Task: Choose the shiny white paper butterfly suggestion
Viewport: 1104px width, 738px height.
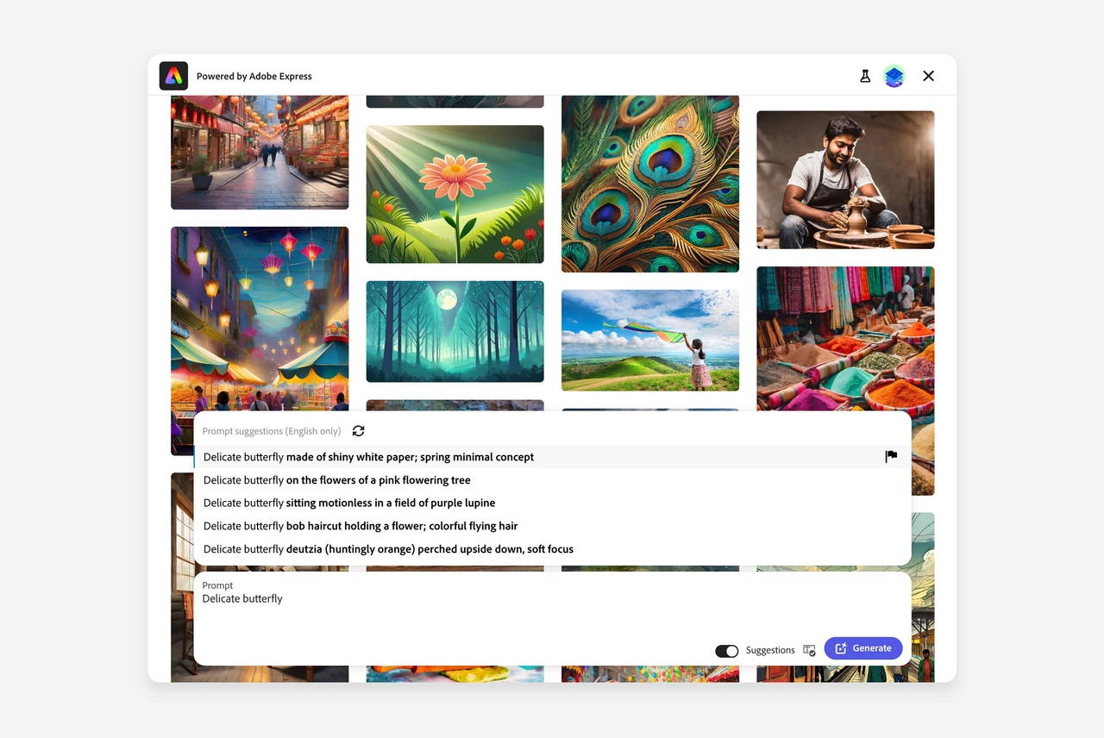Action: pyautogui.click(x=368, y=457)
